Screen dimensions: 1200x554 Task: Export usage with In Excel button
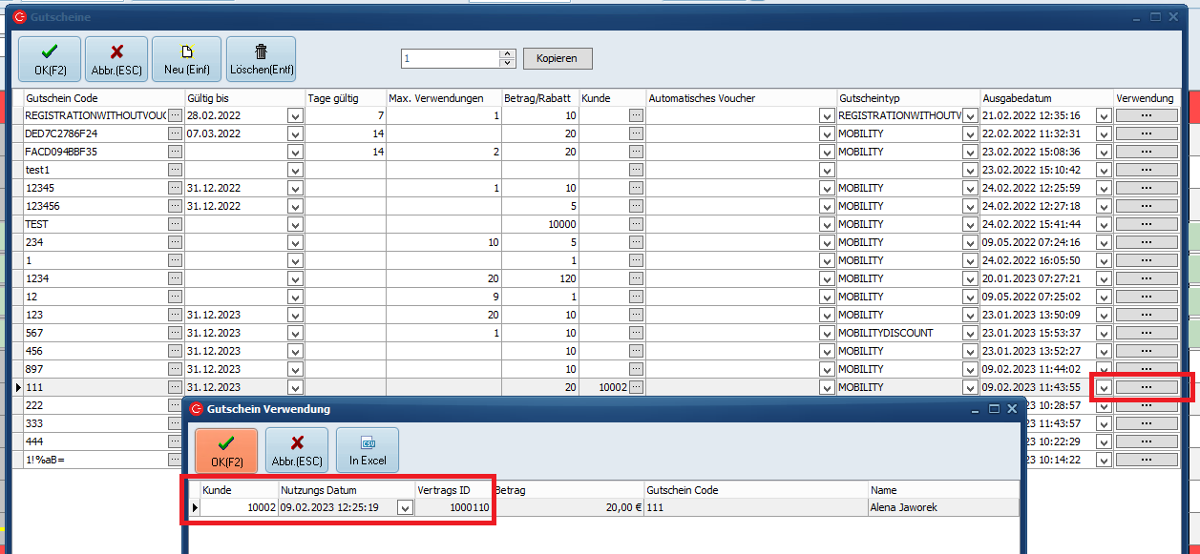tap(367, 450)
